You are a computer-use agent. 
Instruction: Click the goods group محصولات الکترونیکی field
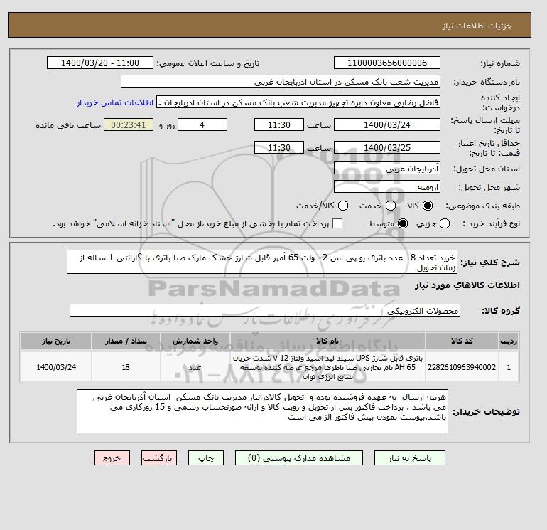tap(265, 310)
